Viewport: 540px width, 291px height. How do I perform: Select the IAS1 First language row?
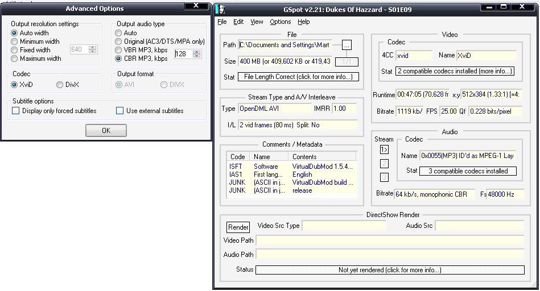pyautogui.click(x=292, y=174)
